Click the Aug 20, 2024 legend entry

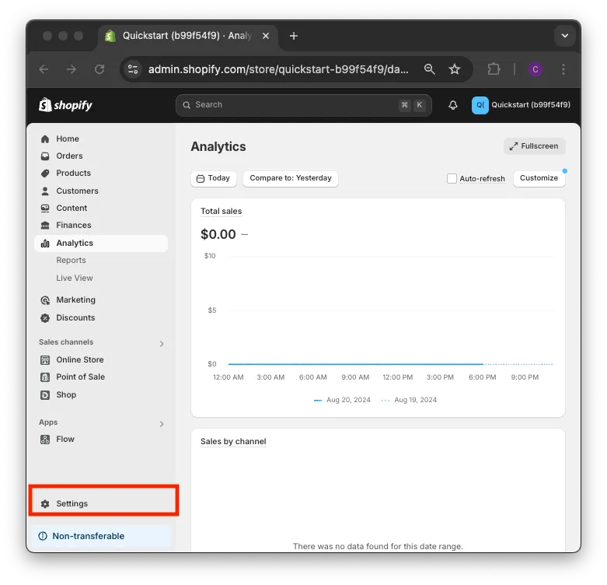click(x=342, y=400)
